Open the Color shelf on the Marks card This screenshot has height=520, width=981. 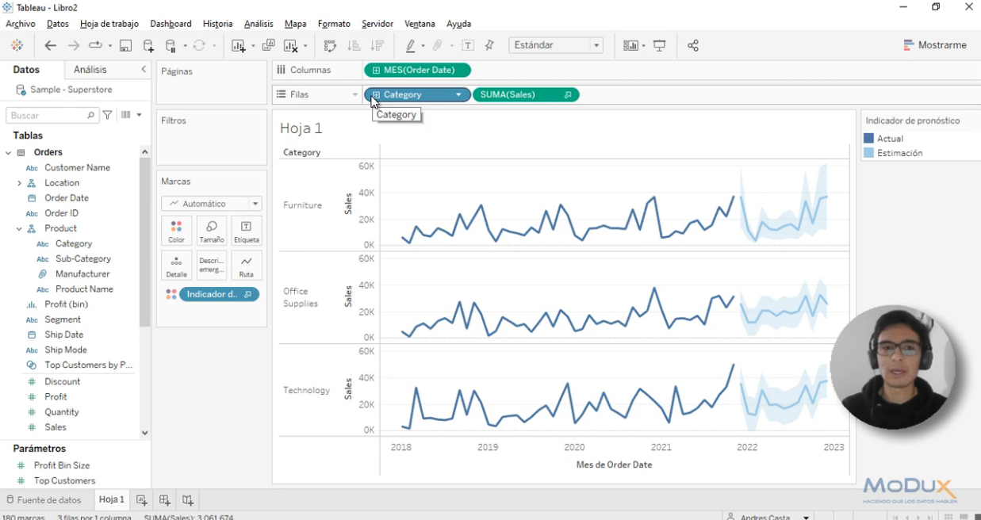[x=176, y=231]
